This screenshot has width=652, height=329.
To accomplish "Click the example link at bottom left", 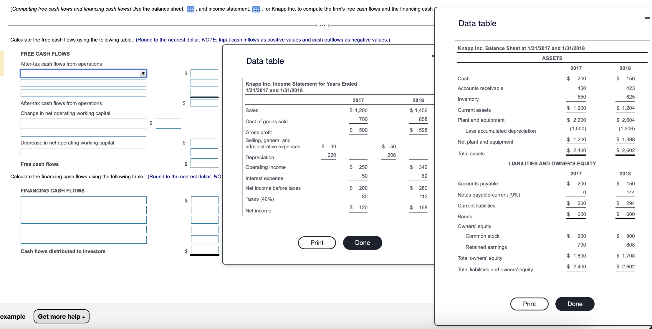I will [x=13, y=316].
